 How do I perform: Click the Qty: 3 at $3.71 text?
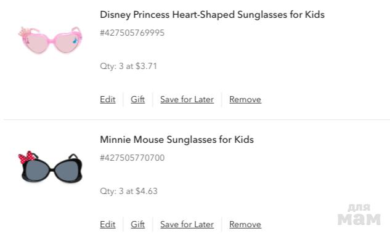(x=129, y=66)
